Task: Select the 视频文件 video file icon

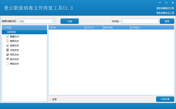Action: [8, 45]
